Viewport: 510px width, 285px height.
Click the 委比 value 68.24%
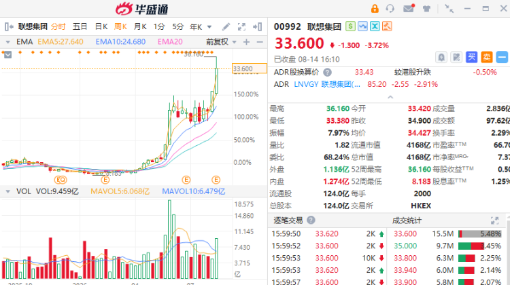337,157
